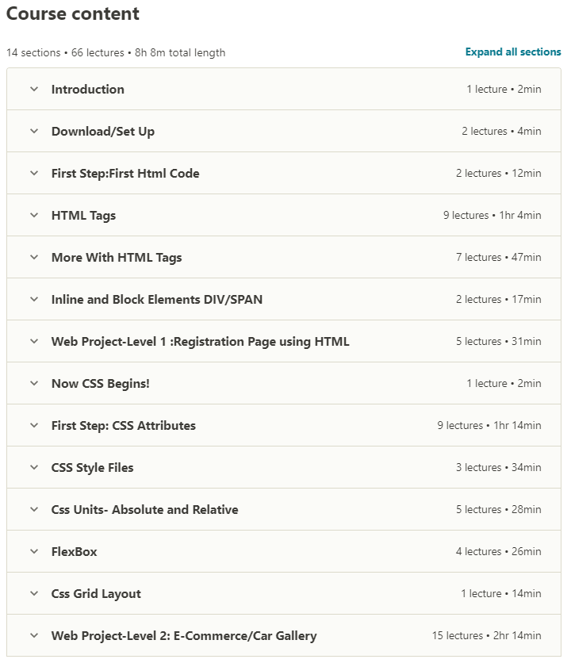Open Web Project-Level 2: E-Commerce/Car Gallery section

(184, 635)
